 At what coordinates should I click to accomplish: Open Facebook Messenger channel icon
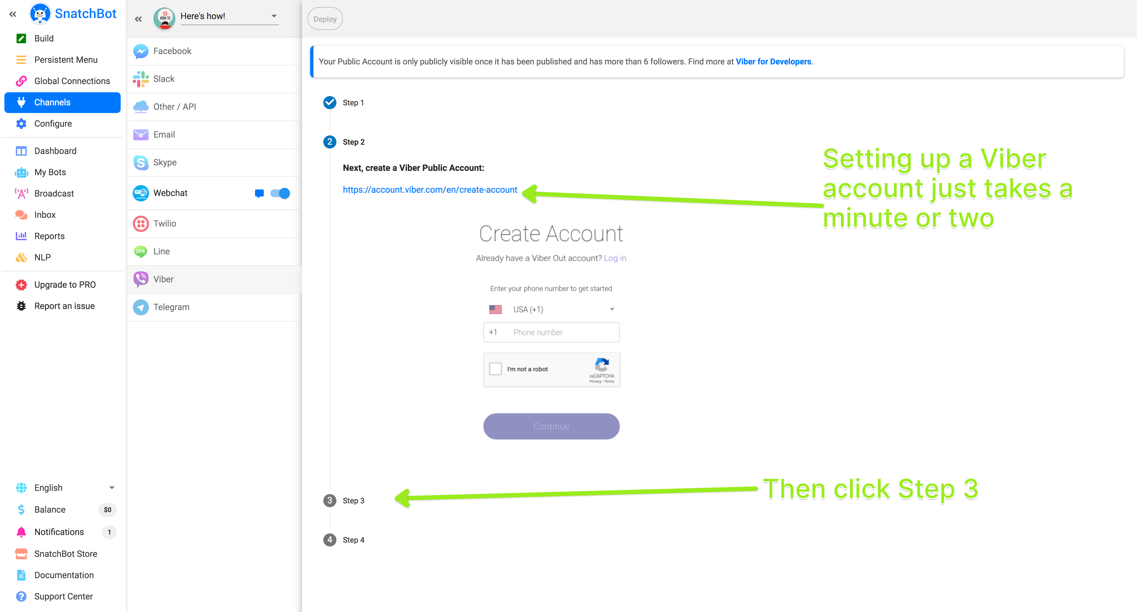(x=141, y=51)
